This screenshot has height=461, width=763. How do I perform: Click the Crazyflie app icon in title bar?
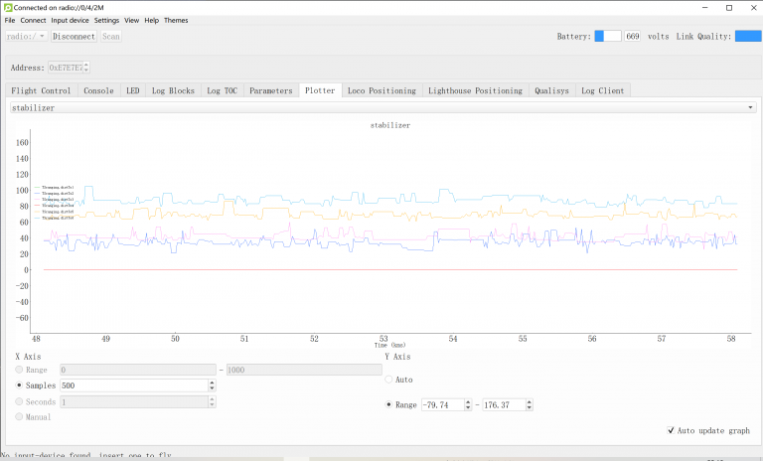point(7,7)
